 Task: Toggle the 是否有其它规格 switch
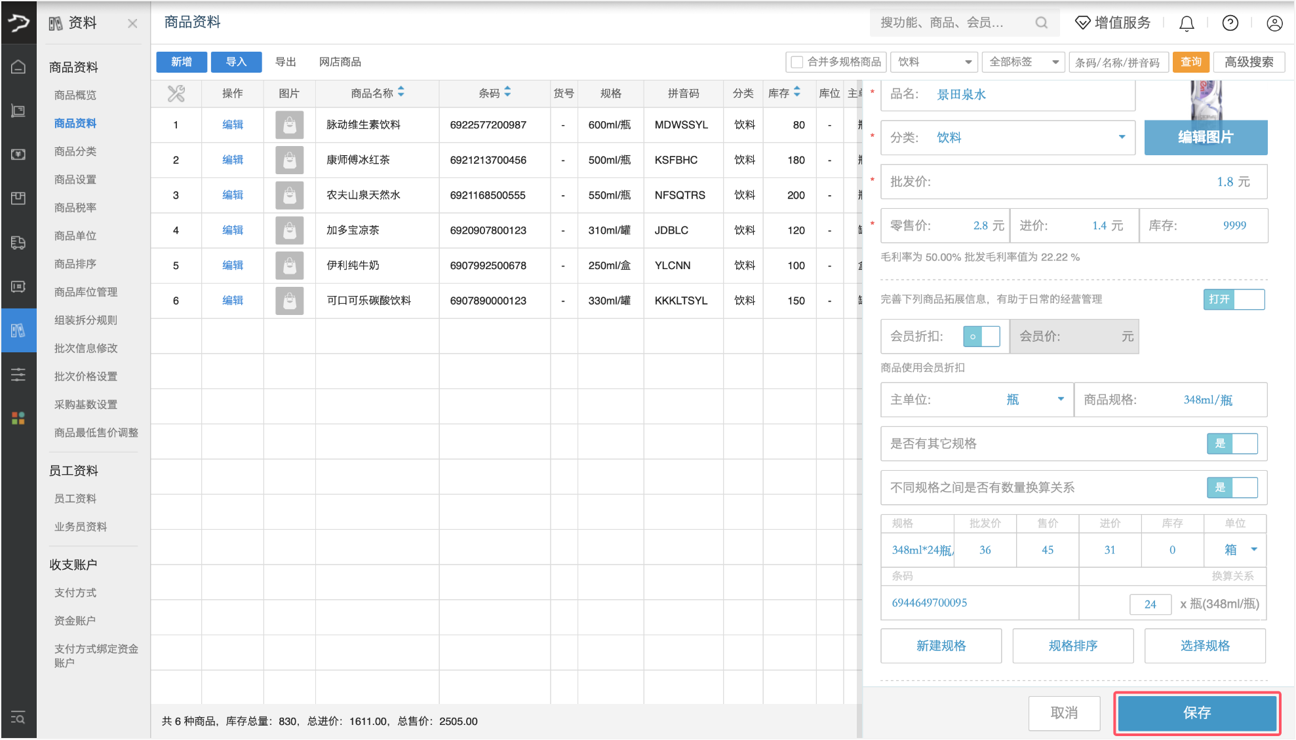[x=1232, y=443]
